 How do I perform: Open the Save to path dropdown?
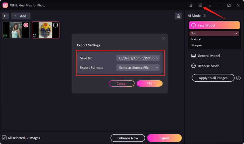click(138, 58)
